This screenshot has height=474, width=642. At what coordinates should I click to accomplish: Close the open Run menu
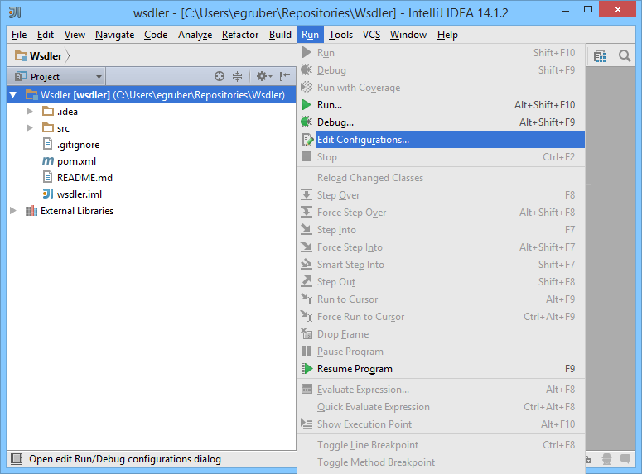310,35
